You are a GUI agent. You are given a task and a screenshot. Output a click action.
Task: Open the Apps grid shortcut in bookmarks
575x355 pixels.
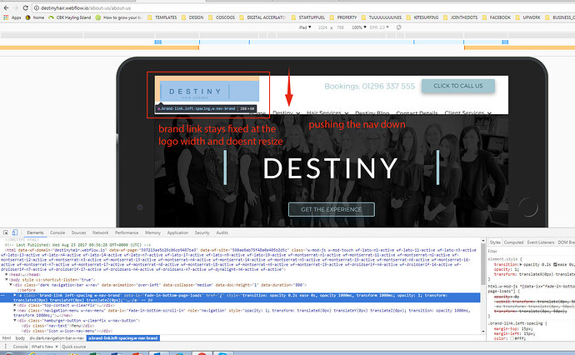point(12,17)
